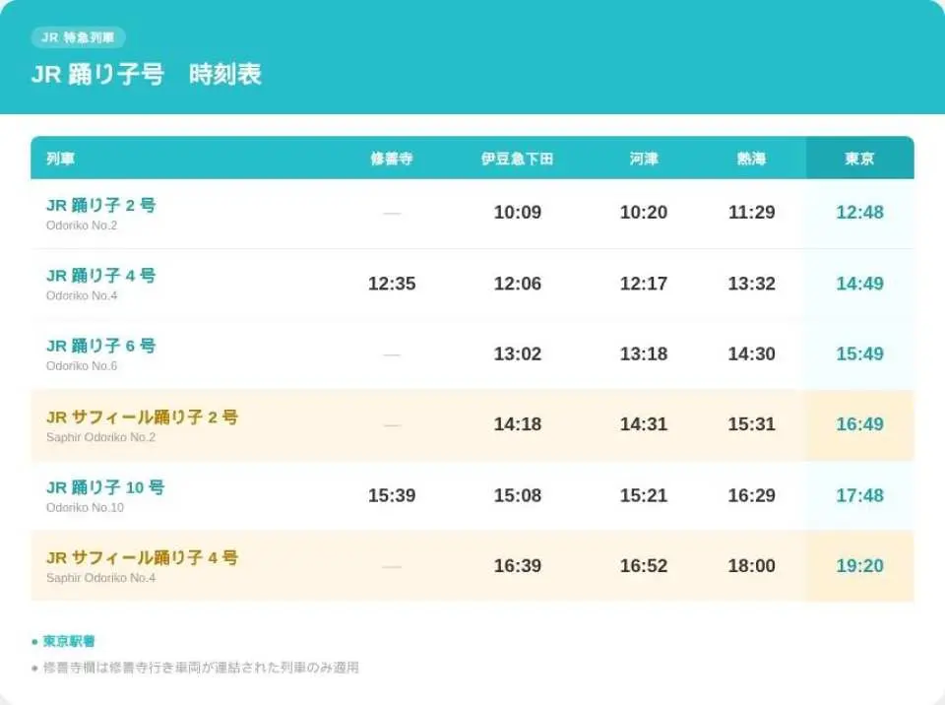Select JR サフィール踊り子 4 号 train name

[x=142, y=557]
